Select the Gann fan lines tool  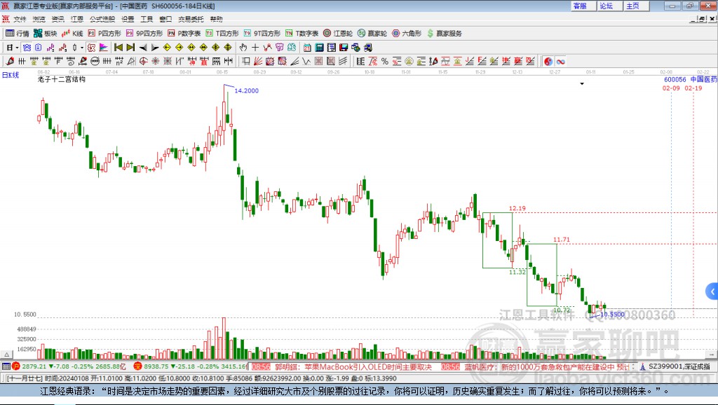tap(259, 62)
